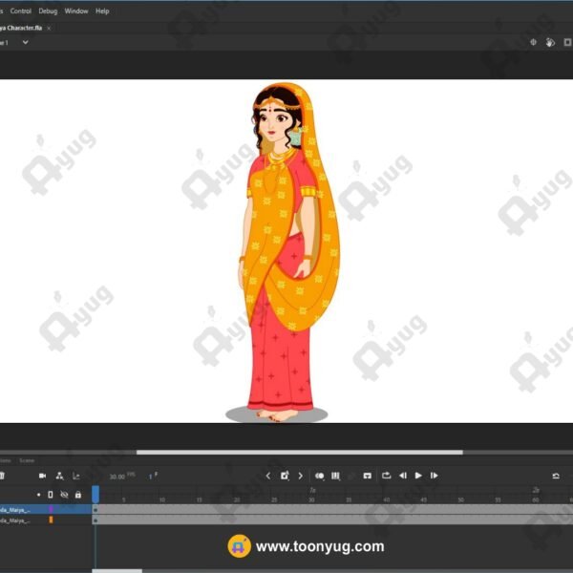Go to previous keyframe
Screen dimensions: 573x573
(268, 476)
